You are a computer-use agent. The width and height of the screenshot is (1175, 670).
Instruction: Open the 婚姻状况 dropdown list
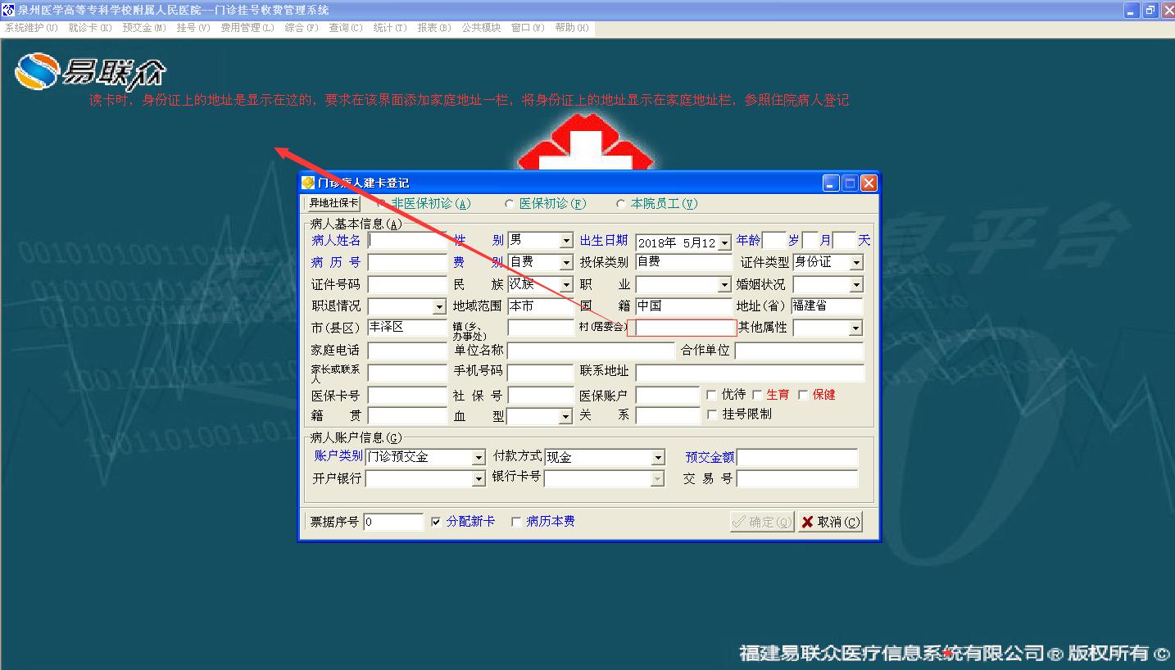click(856, 284)
